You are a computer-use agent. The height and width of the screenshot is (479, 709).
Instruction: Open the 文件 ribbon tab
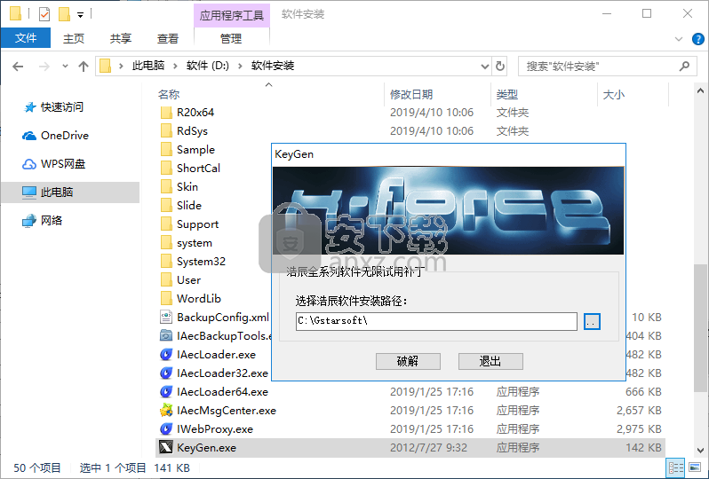pyautogui.click(x=25, y=38)
